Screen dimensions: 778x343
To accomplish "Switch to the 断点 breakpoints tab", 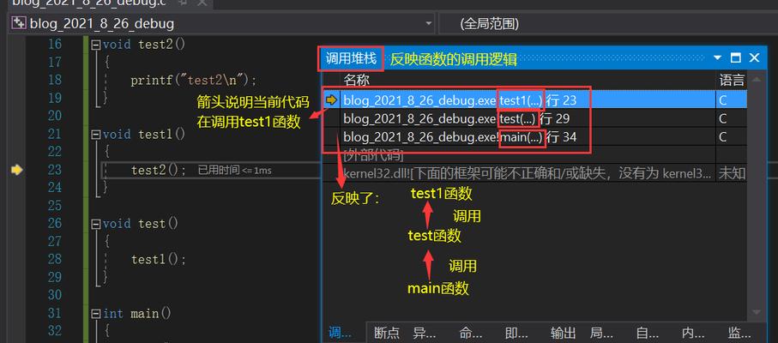I will [x=387, y=333].
